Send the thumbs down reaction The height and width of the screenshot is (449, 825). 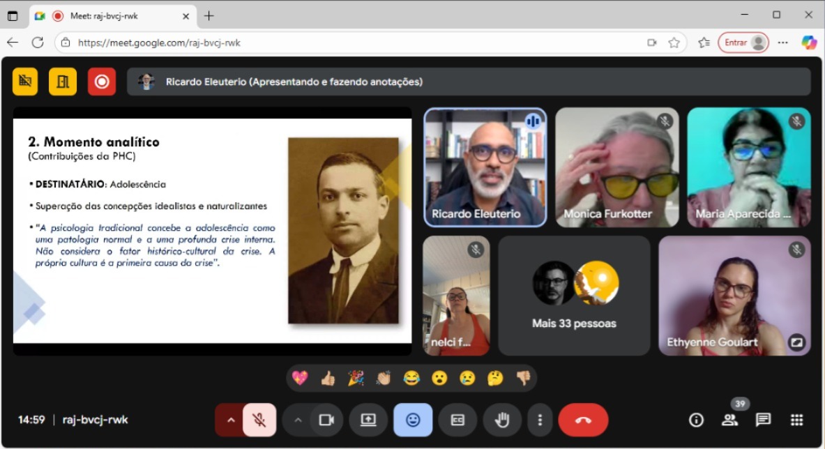[523, 379]
